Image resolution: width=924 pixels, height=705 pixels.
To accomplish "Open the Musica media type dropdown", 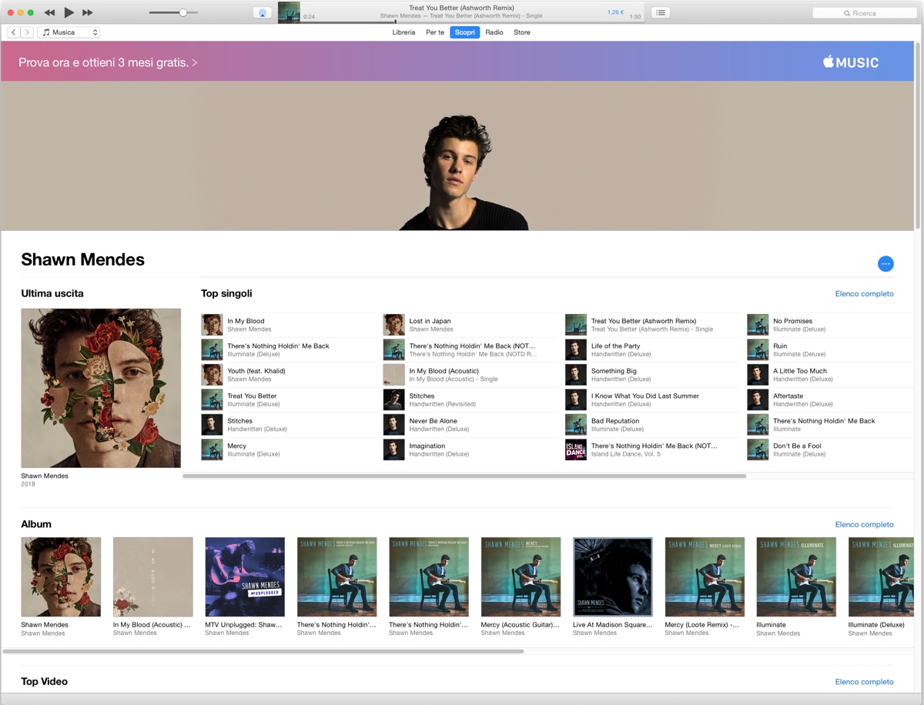I will coord(68,32).
